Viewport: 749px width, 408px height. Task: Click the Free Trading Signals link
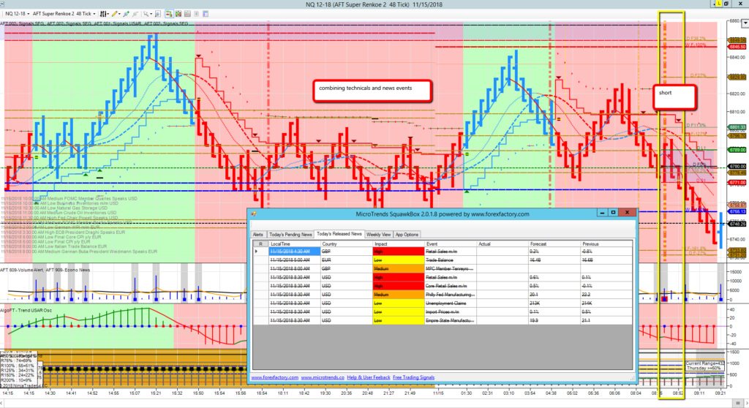(414, 377)
